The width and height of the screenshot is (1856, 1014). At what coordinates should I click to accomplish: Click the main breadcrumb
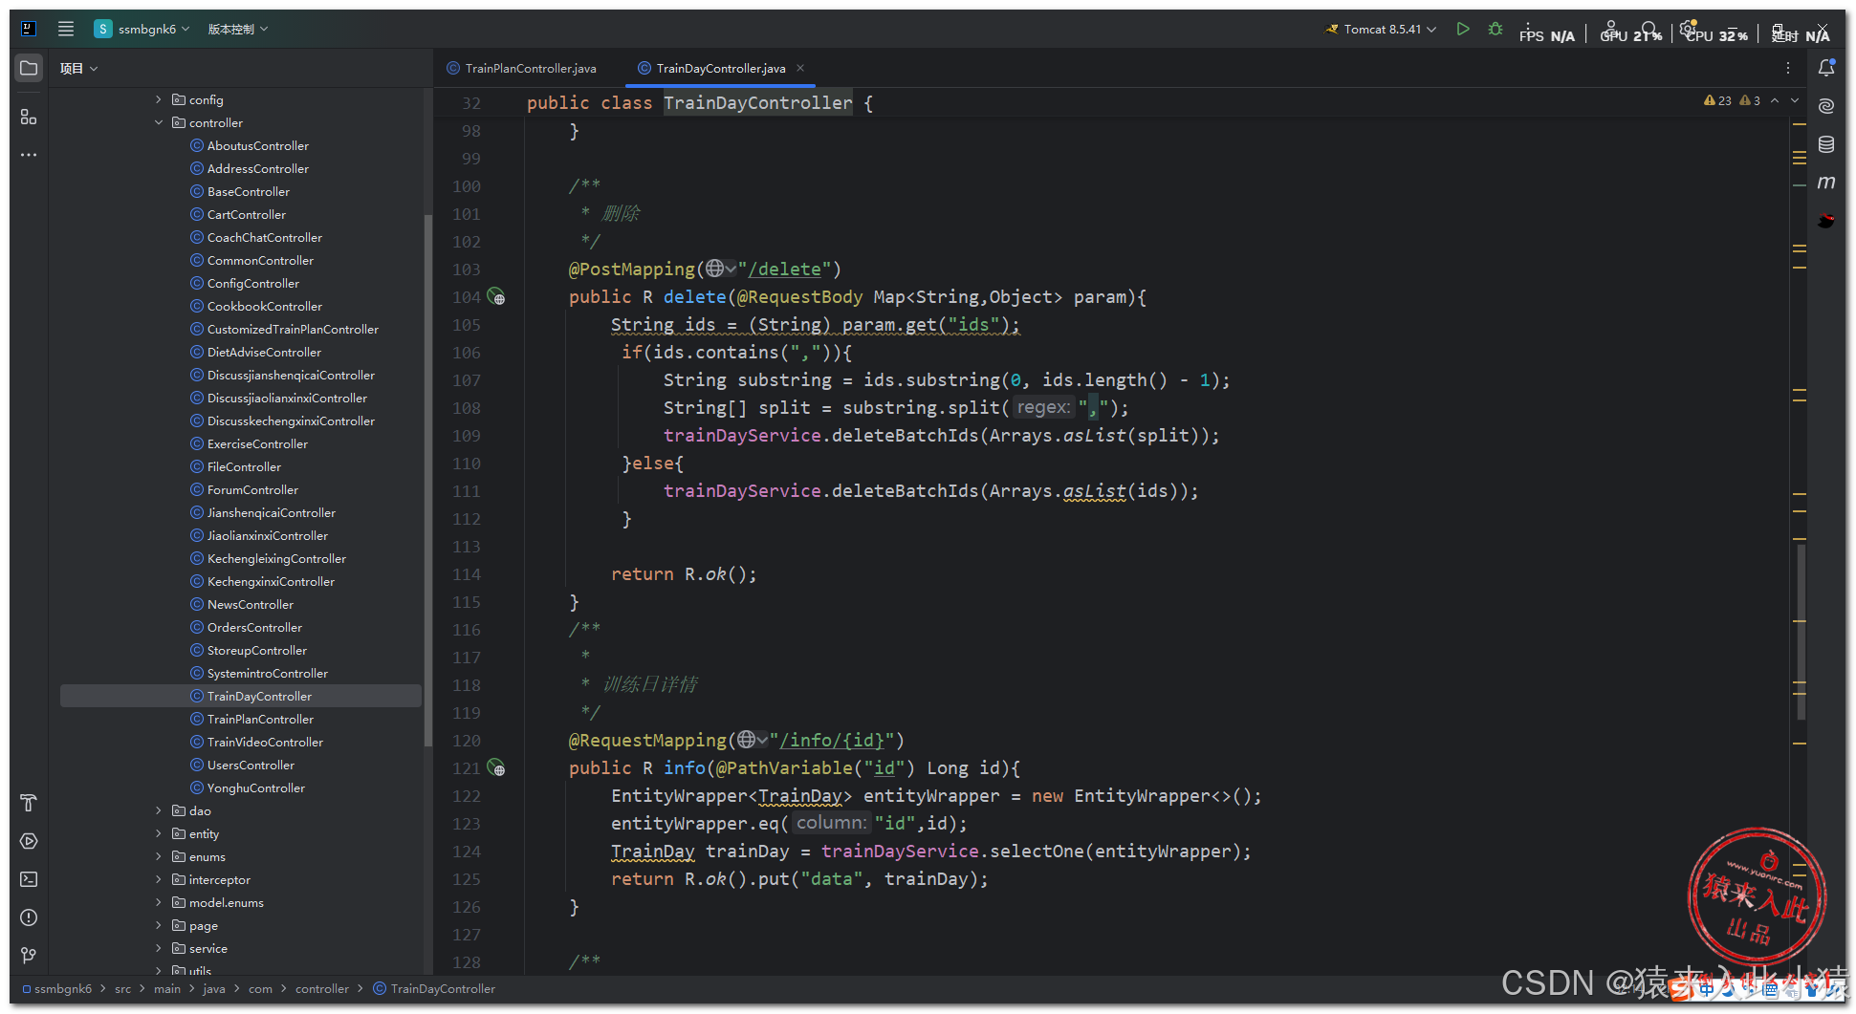[x=167, y=988]
